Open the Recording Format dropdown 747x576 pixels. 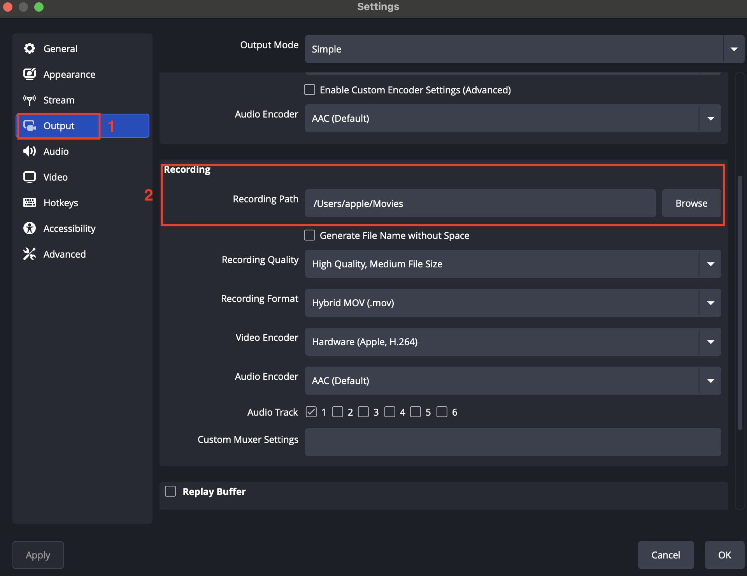(x=513, y=303)
